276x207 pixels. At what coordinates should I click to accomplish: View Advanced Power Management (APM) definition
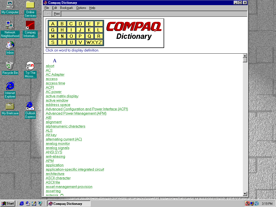[x=76, y=113]
